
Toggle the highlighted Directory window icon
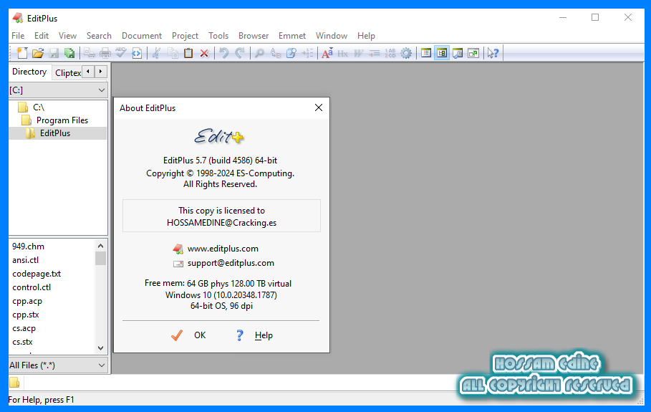441,53
